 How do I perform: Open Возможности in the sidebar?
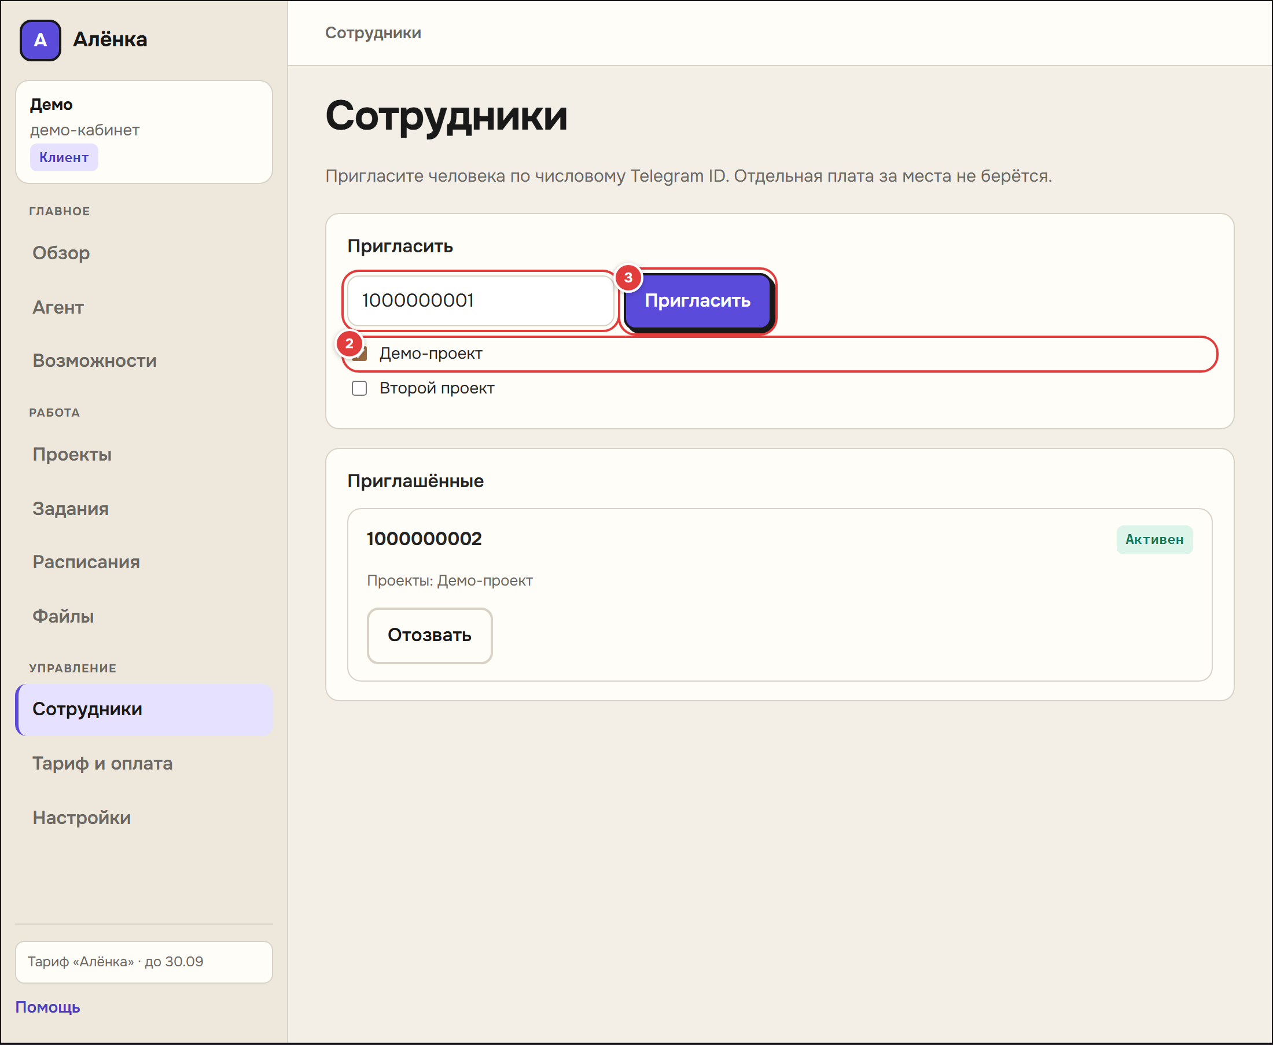tap(94, 360)
